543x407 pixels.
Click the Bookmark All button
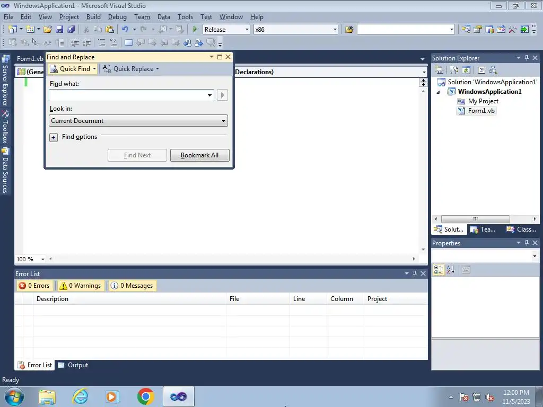click(199, 155)
